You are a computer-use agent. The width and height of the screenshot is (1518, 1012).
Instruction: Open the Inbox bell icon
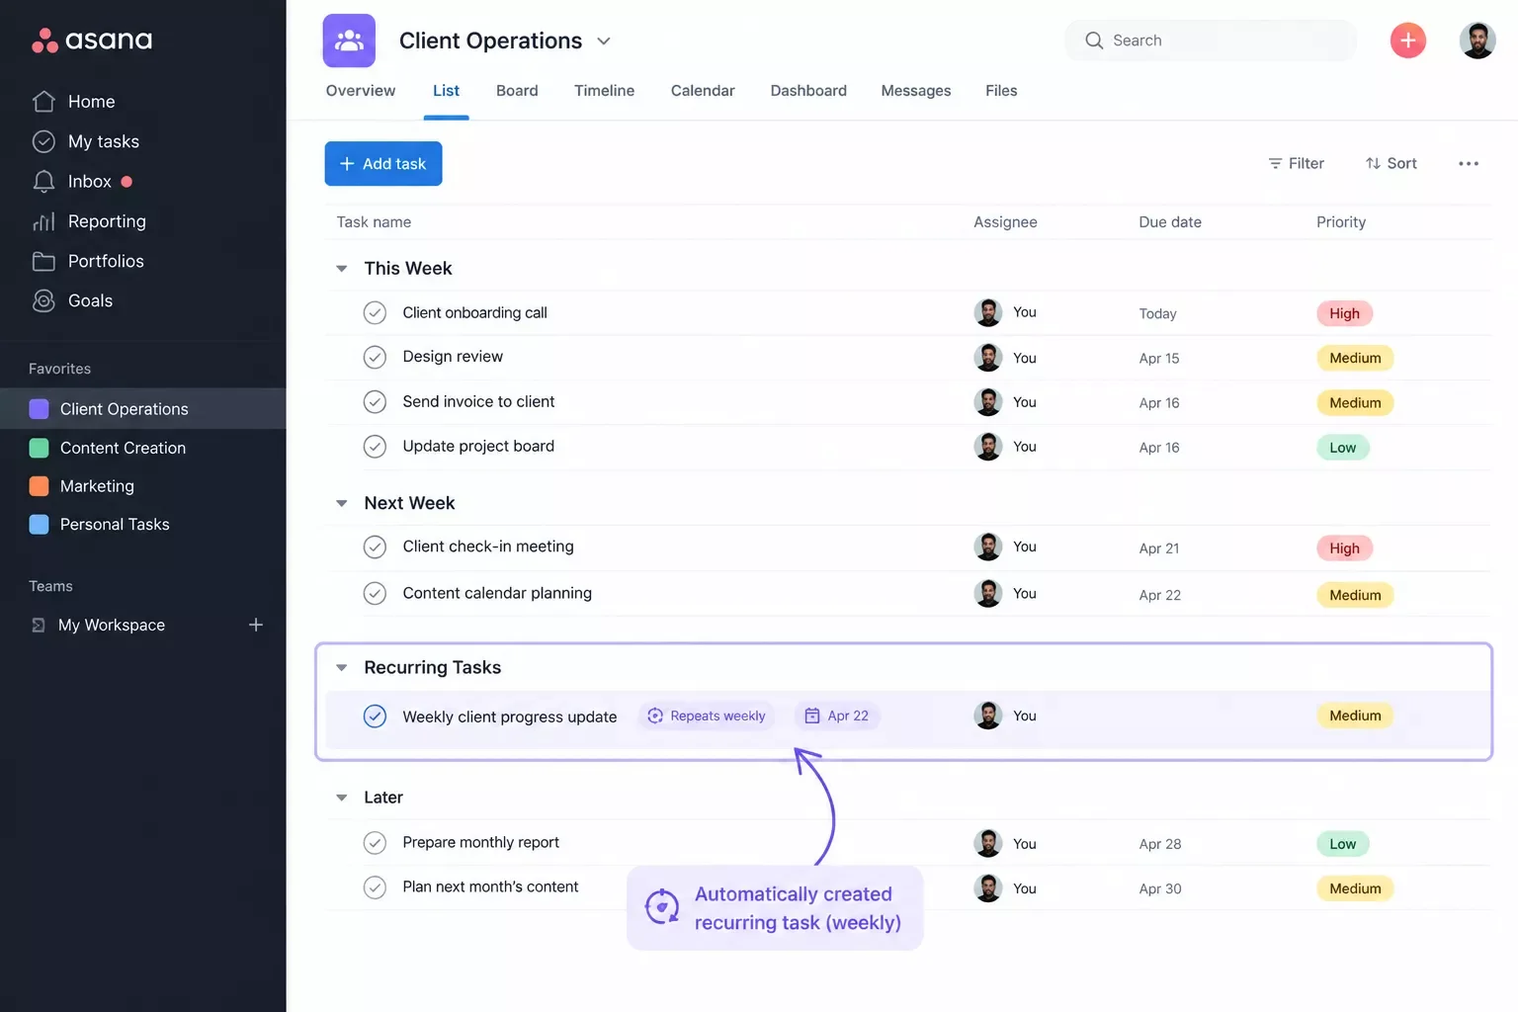pos(43,182)
